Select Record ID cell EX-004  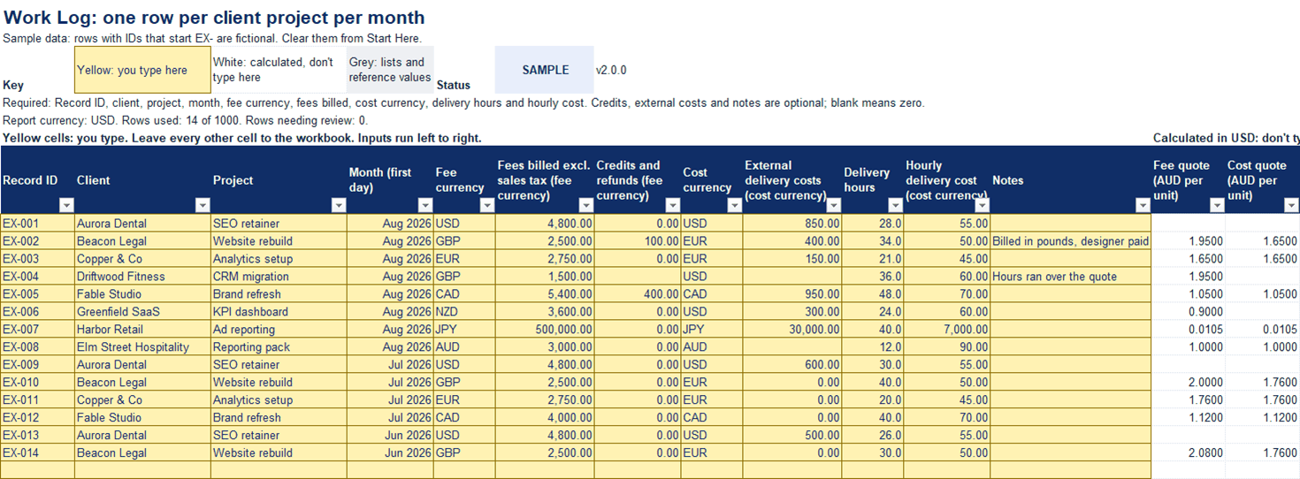click(x=37, y=277)
